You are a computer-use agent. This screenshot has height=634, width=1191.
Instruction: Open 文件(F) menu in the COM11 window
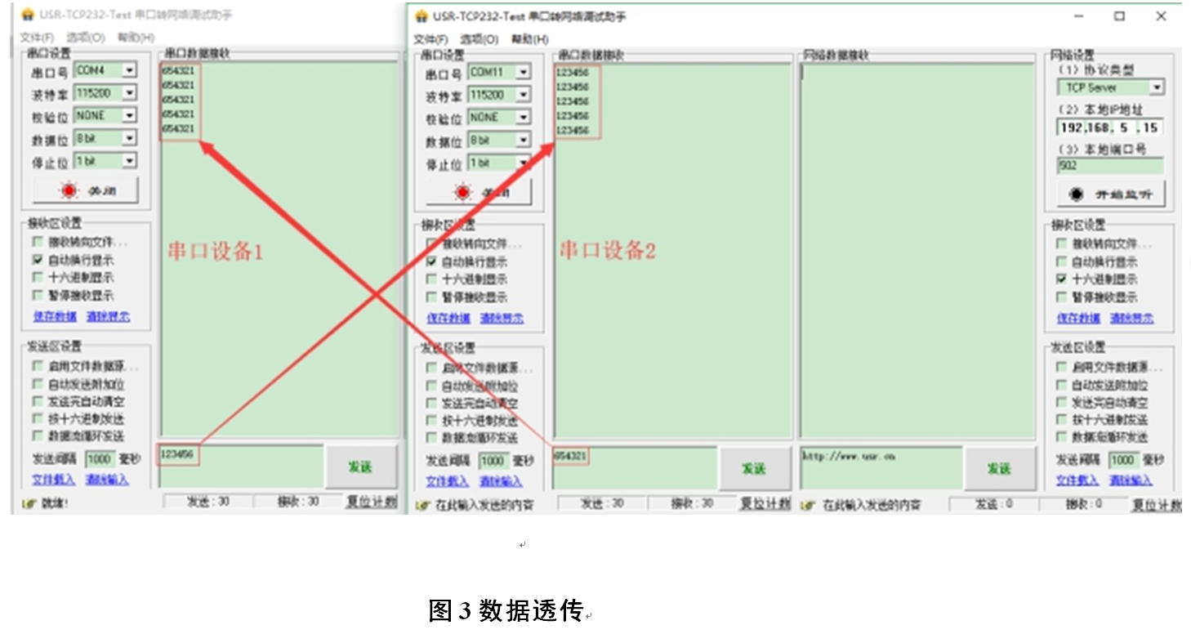[430, 39]
